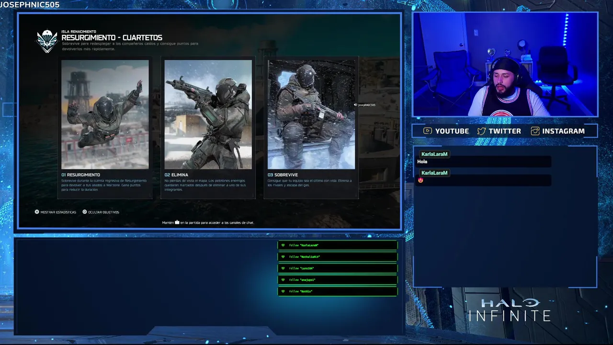Click the first KarlaLaraM chat username tag
The image size is (613, 345).
434,154
